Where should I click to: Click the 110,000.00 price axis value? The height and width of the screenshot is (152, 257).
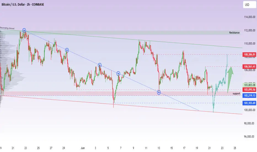(250, 43)
